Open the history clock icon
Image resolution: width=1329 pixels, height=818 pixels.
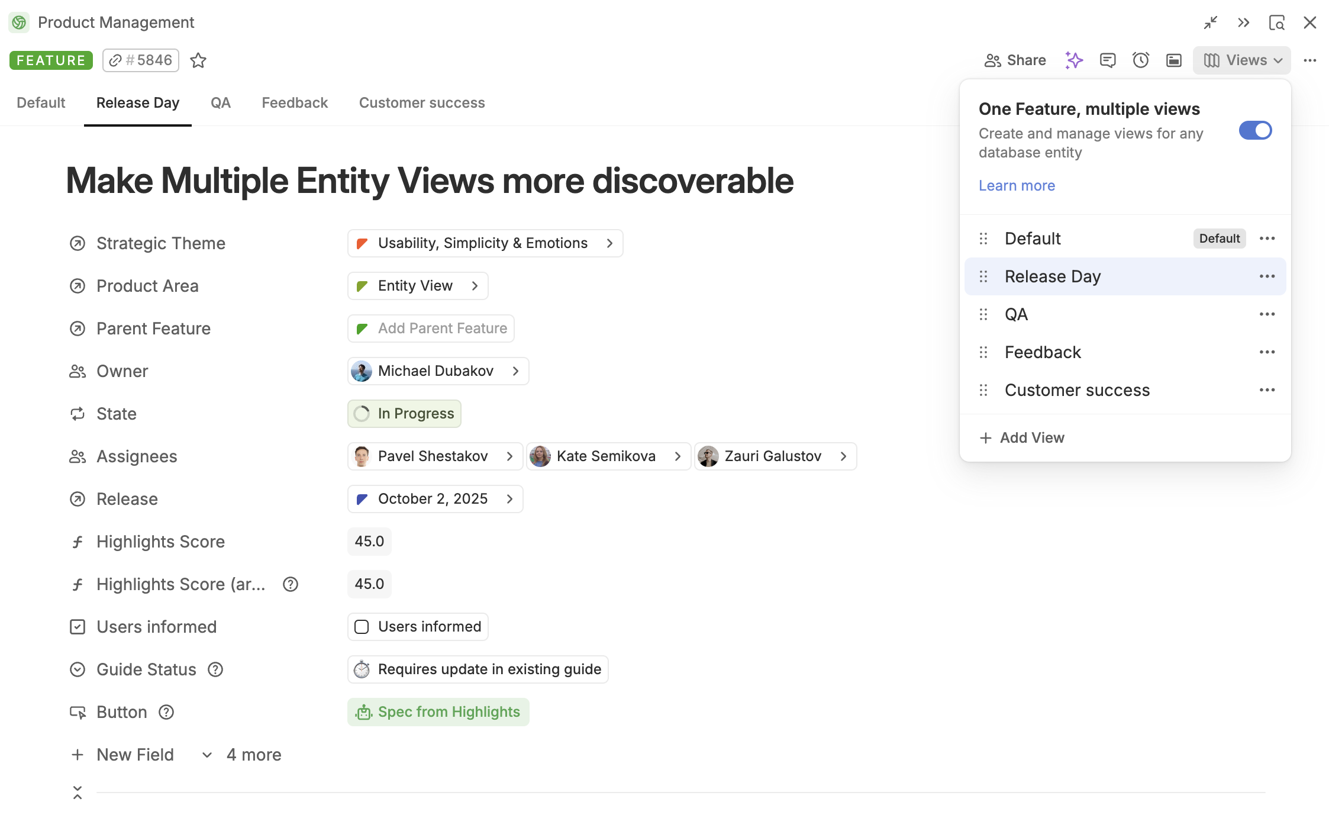pos(1141,60)
